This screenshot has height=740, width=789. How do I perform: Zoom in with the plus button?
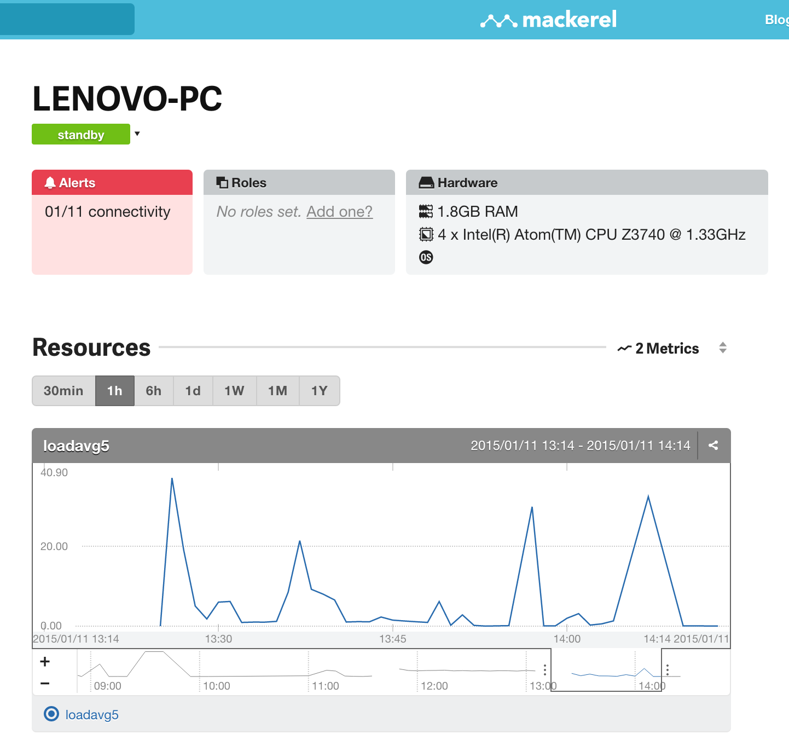coord(45,662)
